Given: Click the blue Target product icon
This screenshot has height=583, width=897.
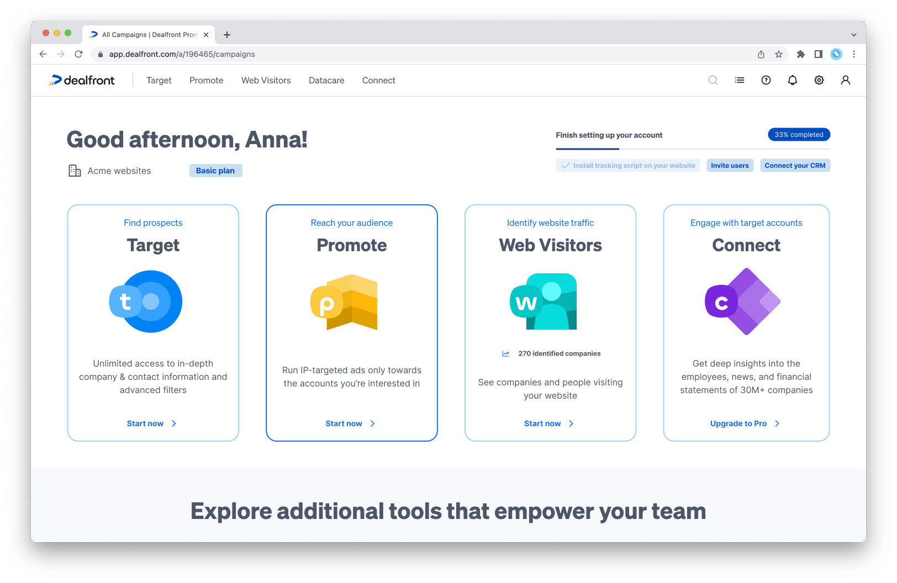Looking at the screenshot, I should 146,301.
